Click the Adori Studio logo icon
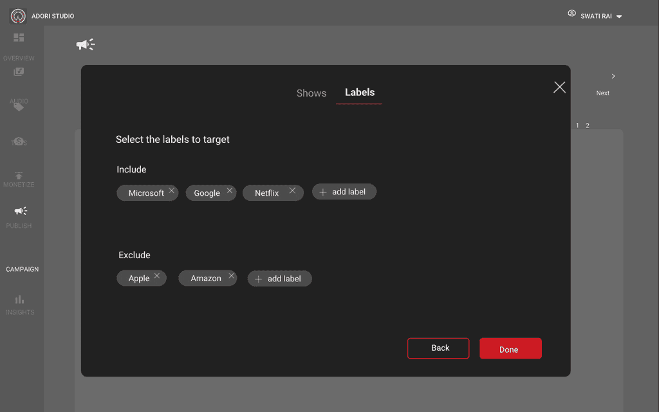The image size is (659, 412). (x=18, y=16)
